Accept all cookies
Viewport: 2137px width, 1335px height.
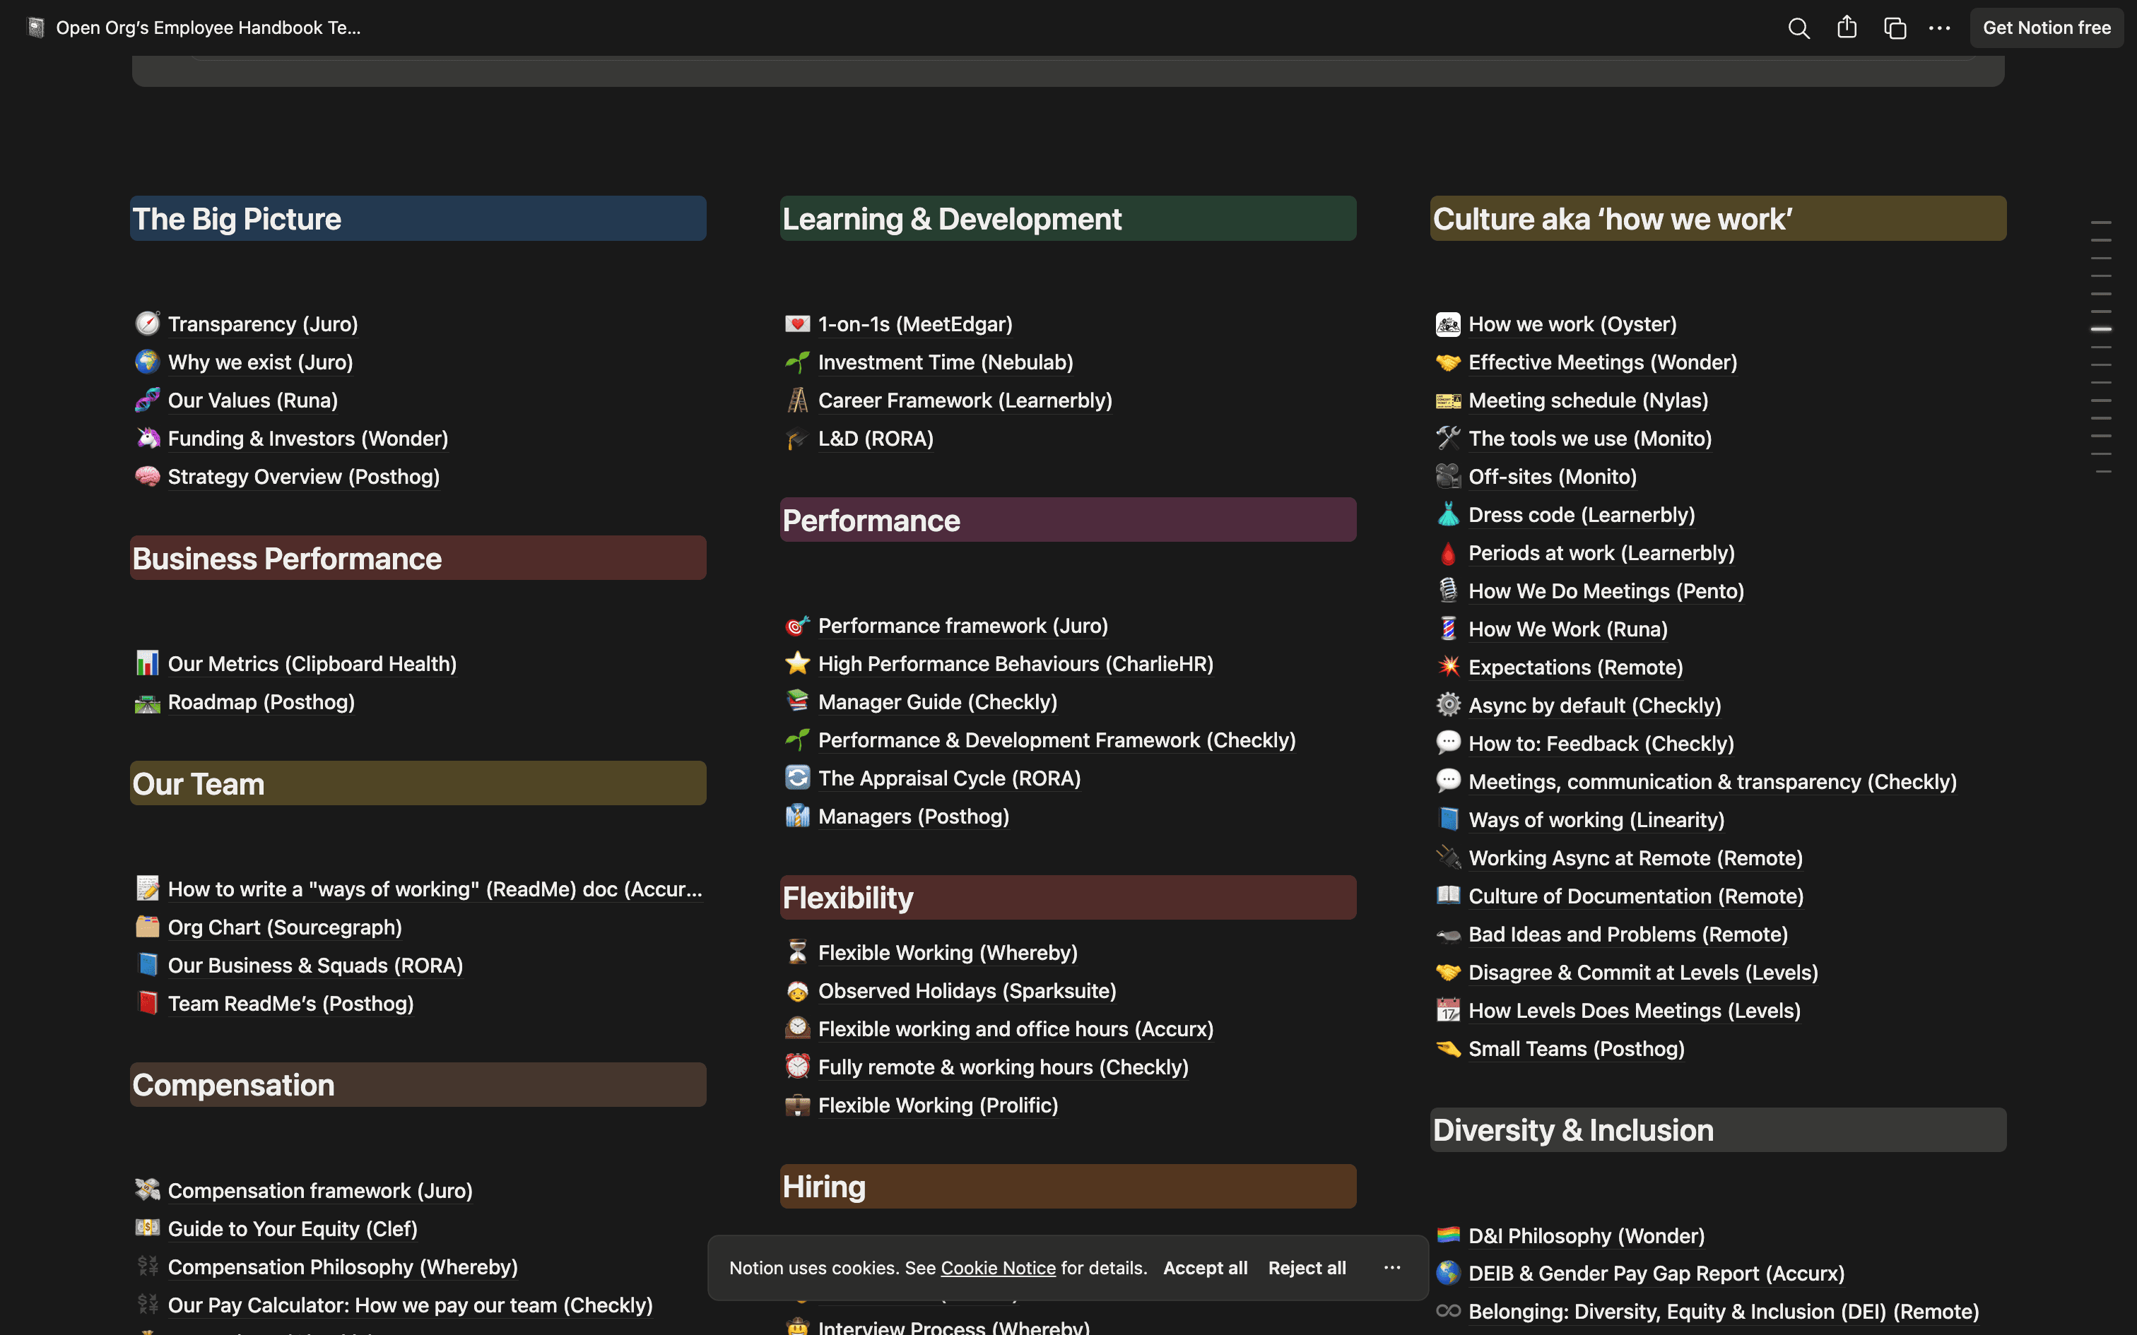click(1204, 1268)
